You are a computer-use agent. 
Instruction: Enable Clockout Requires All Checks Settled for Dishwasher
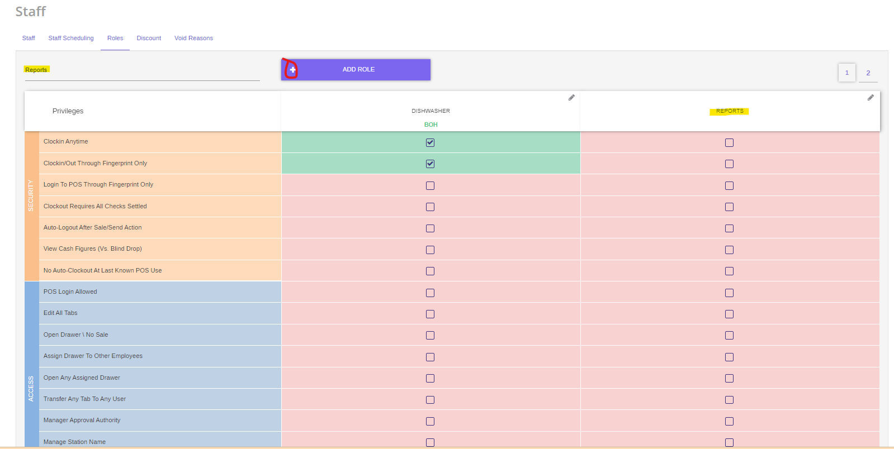point(430,207)
